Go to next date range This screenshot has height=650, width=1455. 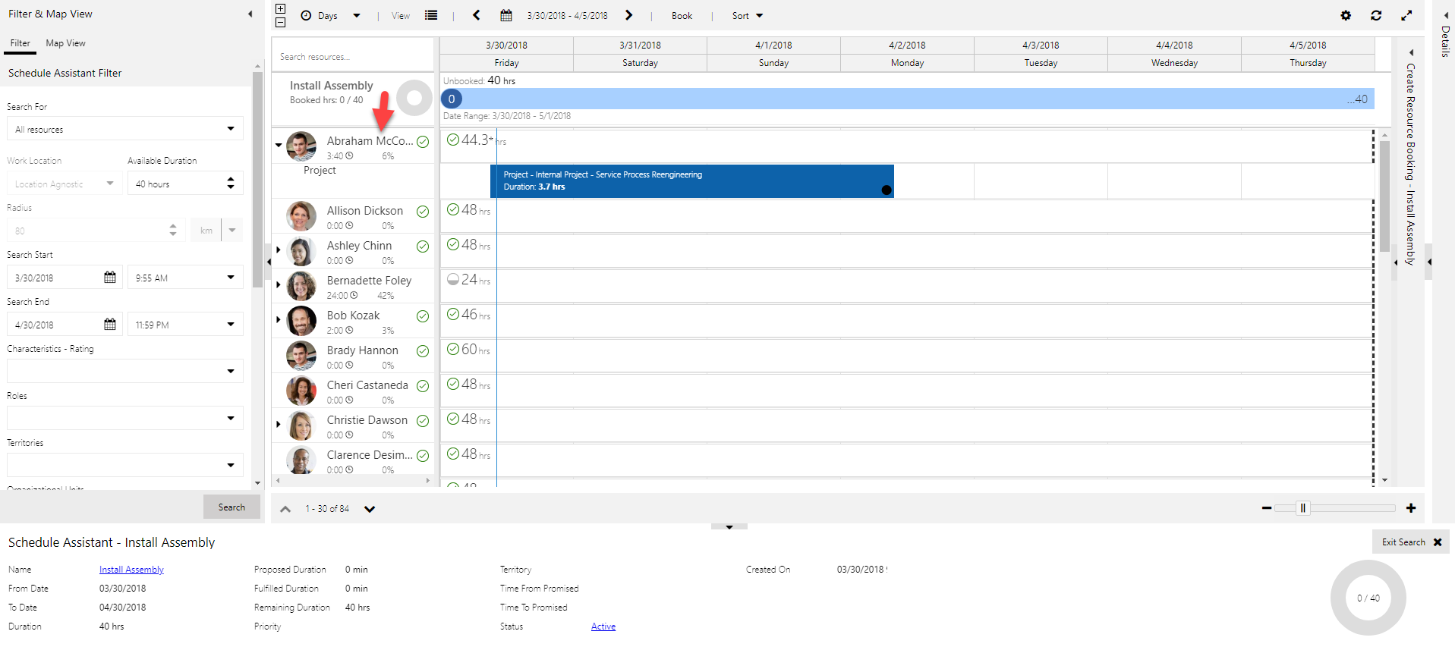coord(628,15)
